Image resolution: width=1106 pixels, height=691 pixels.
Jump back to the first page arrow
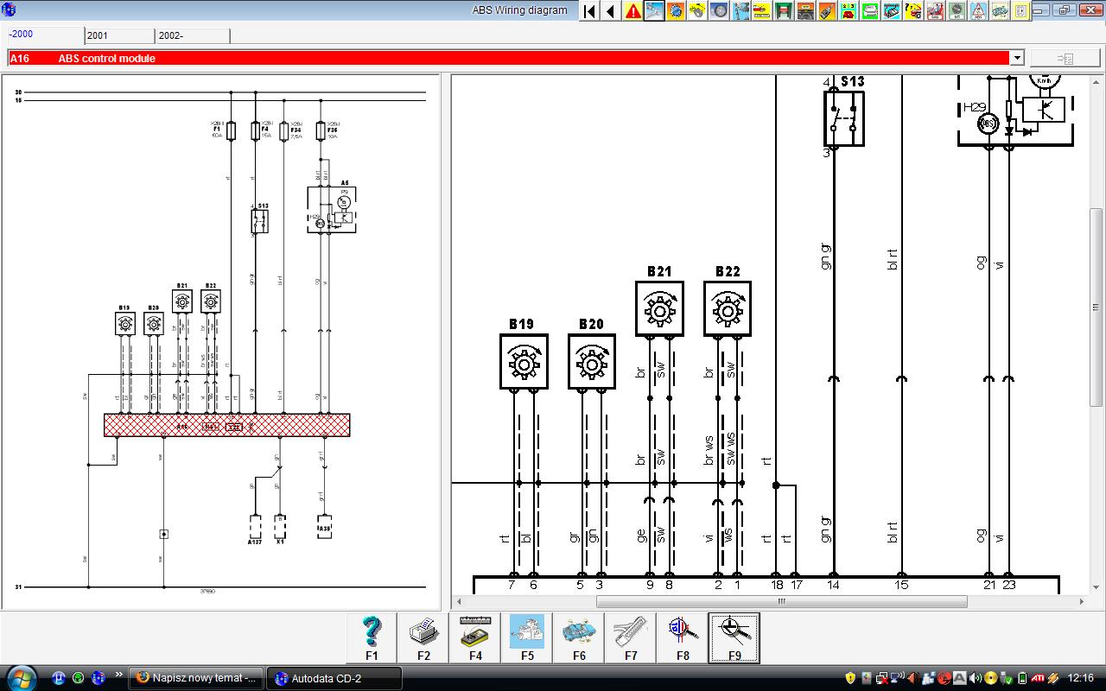pos(589,11)
